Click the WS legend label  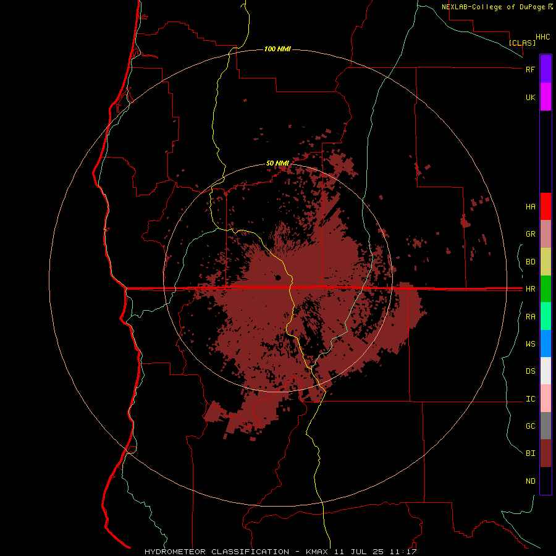point(530,344)
